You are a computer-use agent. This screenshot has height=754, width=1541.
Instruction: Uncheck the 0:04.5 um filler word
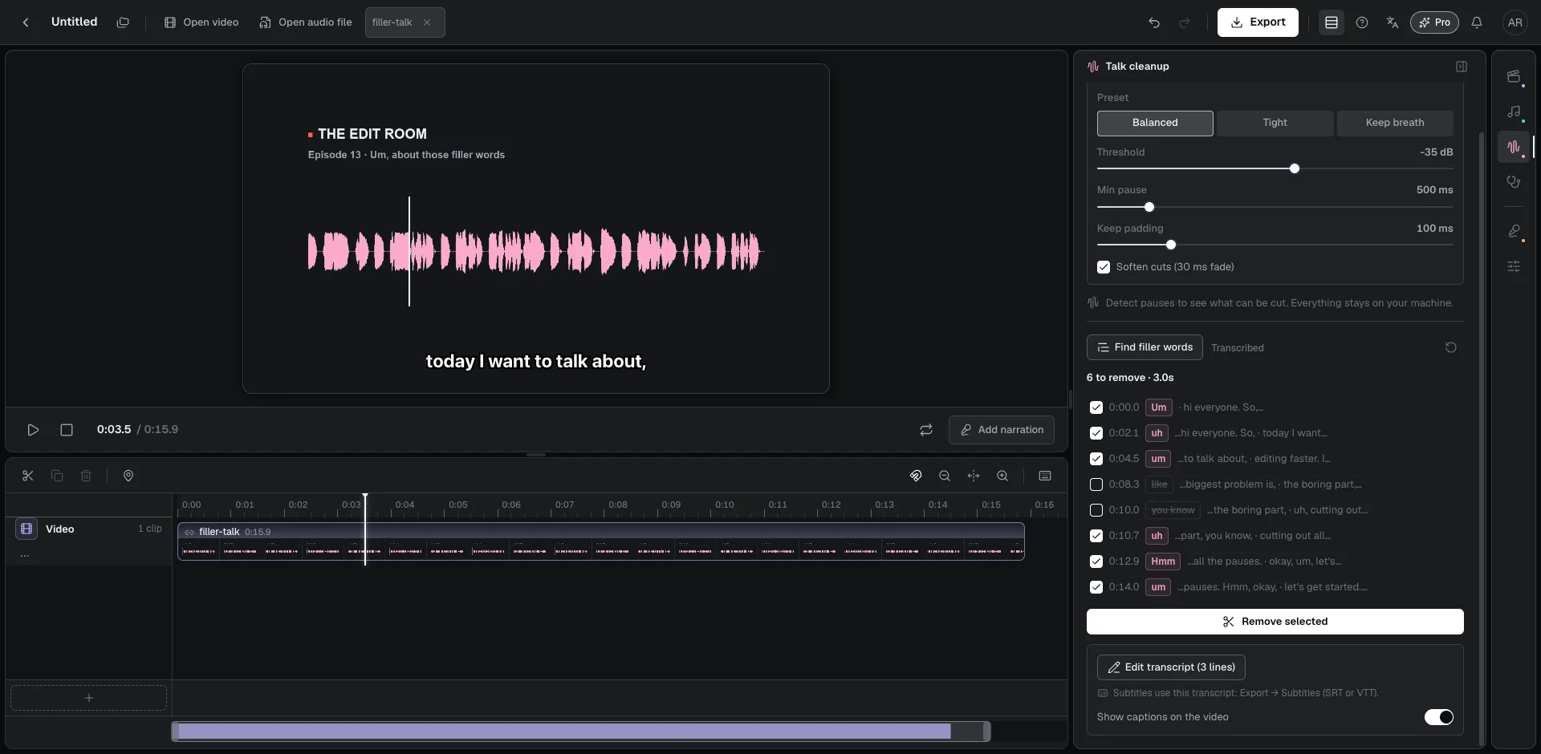pos(1096,459)
